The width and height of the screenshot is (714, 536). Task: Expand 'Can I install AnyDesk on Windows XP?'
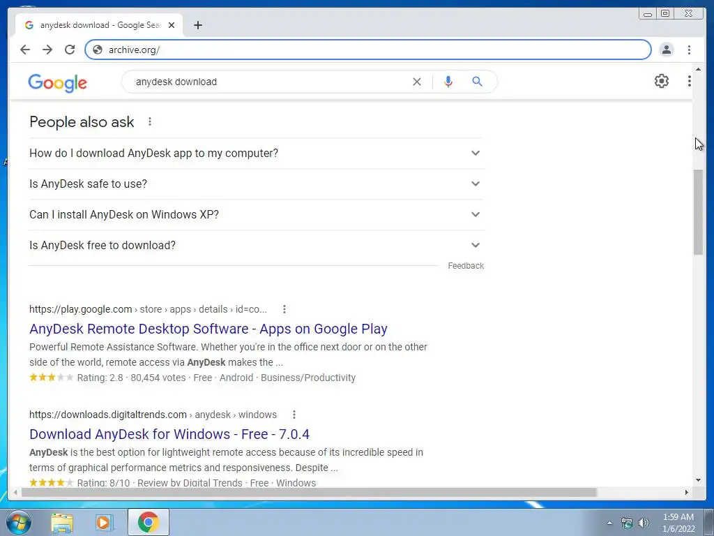point(257,214)
